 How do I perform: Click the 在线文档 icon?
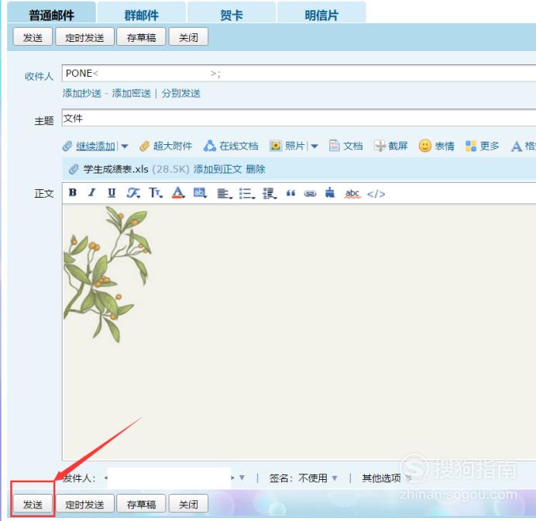pos(210,146)
